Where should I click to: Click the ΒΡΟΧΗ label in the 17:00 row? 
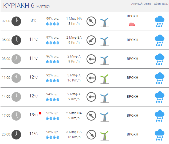point(132,116)
